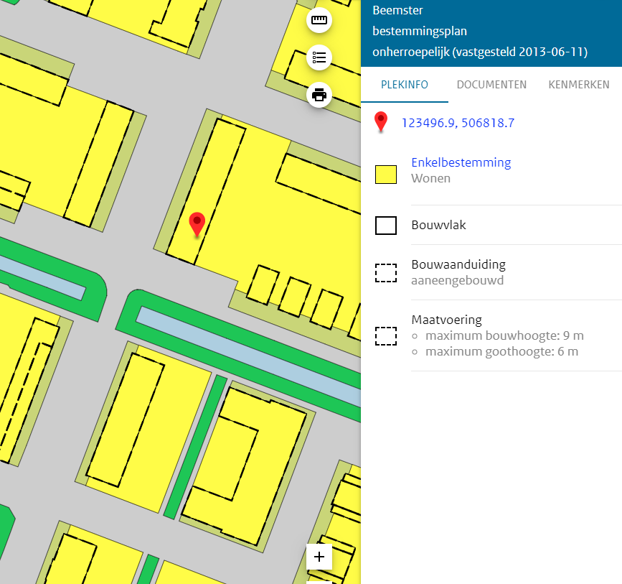Click the Bouwvlak legend symbol

[386, 225]
